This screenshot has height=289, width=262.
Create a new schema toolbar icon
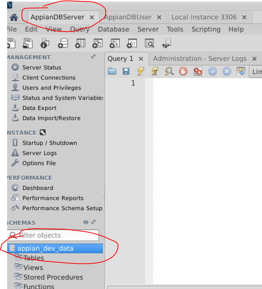coord(63,43)
